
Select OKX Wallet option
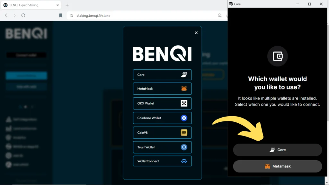[x=162, y=103]
